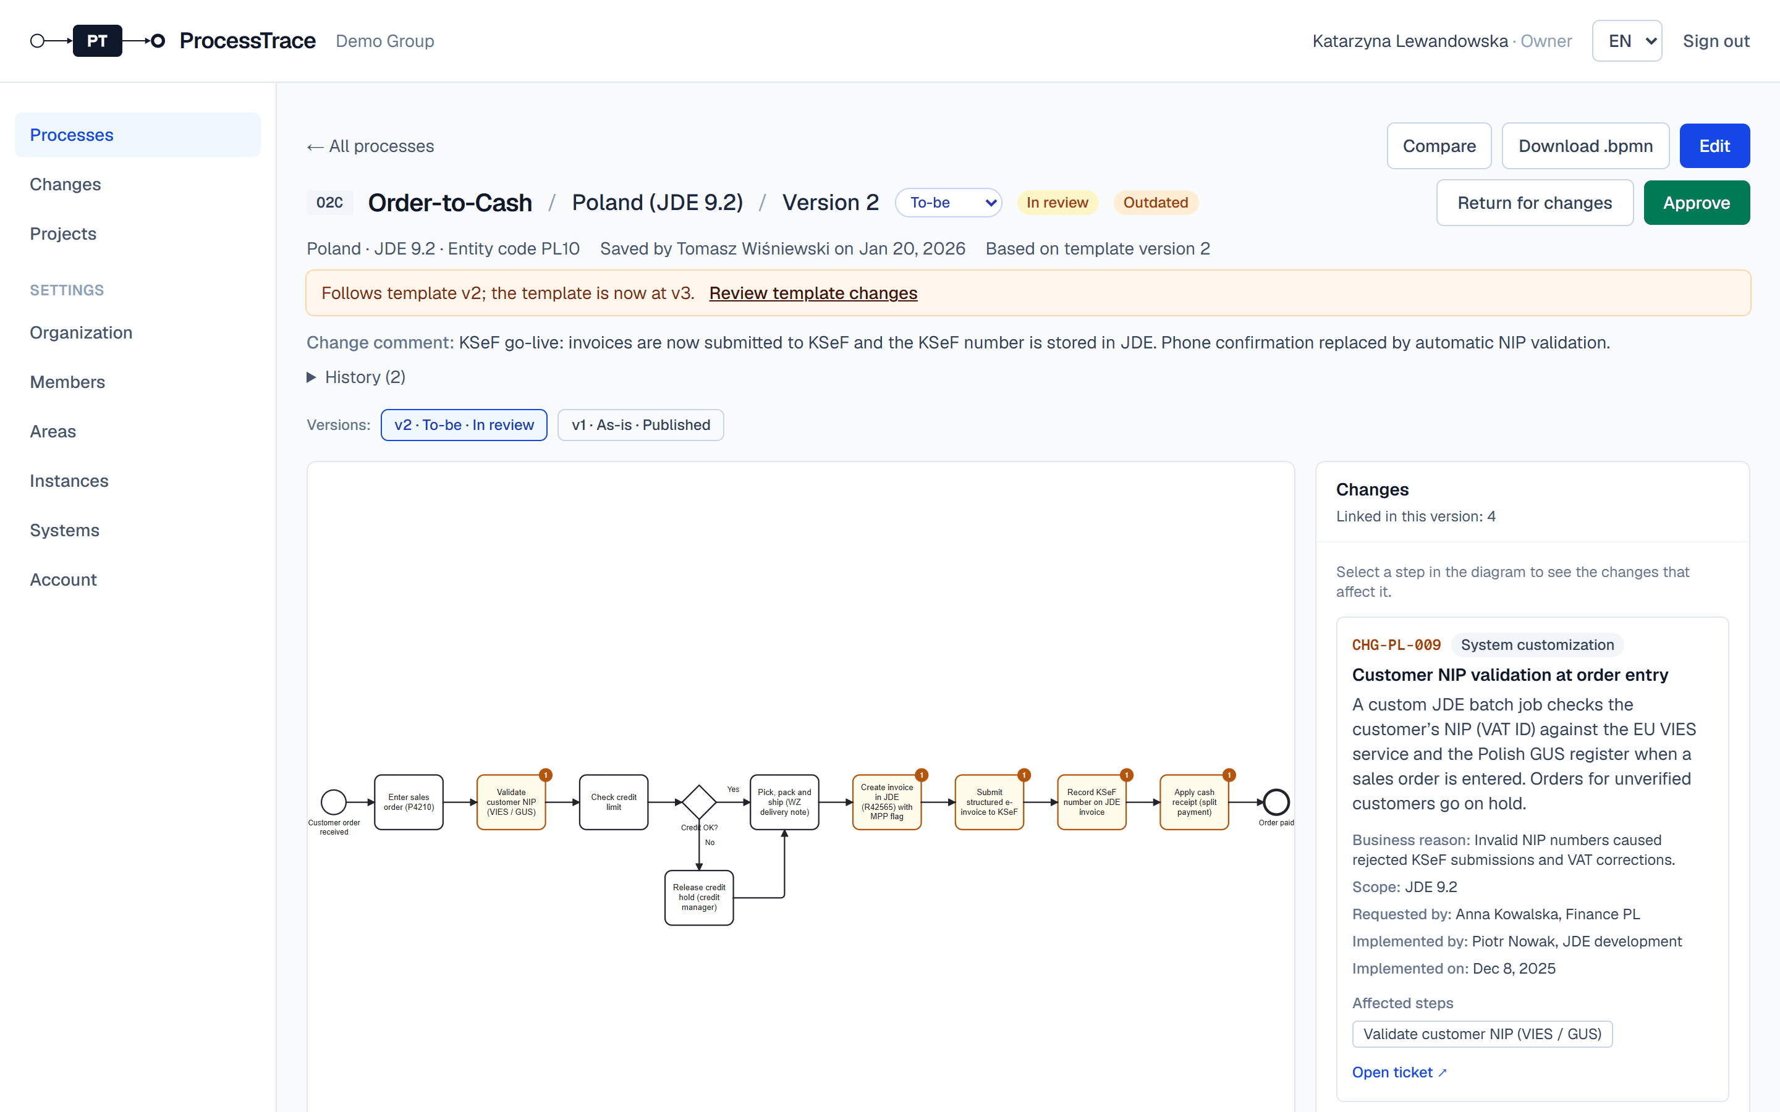Screen dimensions: 1780x1112
Task: Select the Submit structured e-invoice to KSeF step
Action: 990,802
